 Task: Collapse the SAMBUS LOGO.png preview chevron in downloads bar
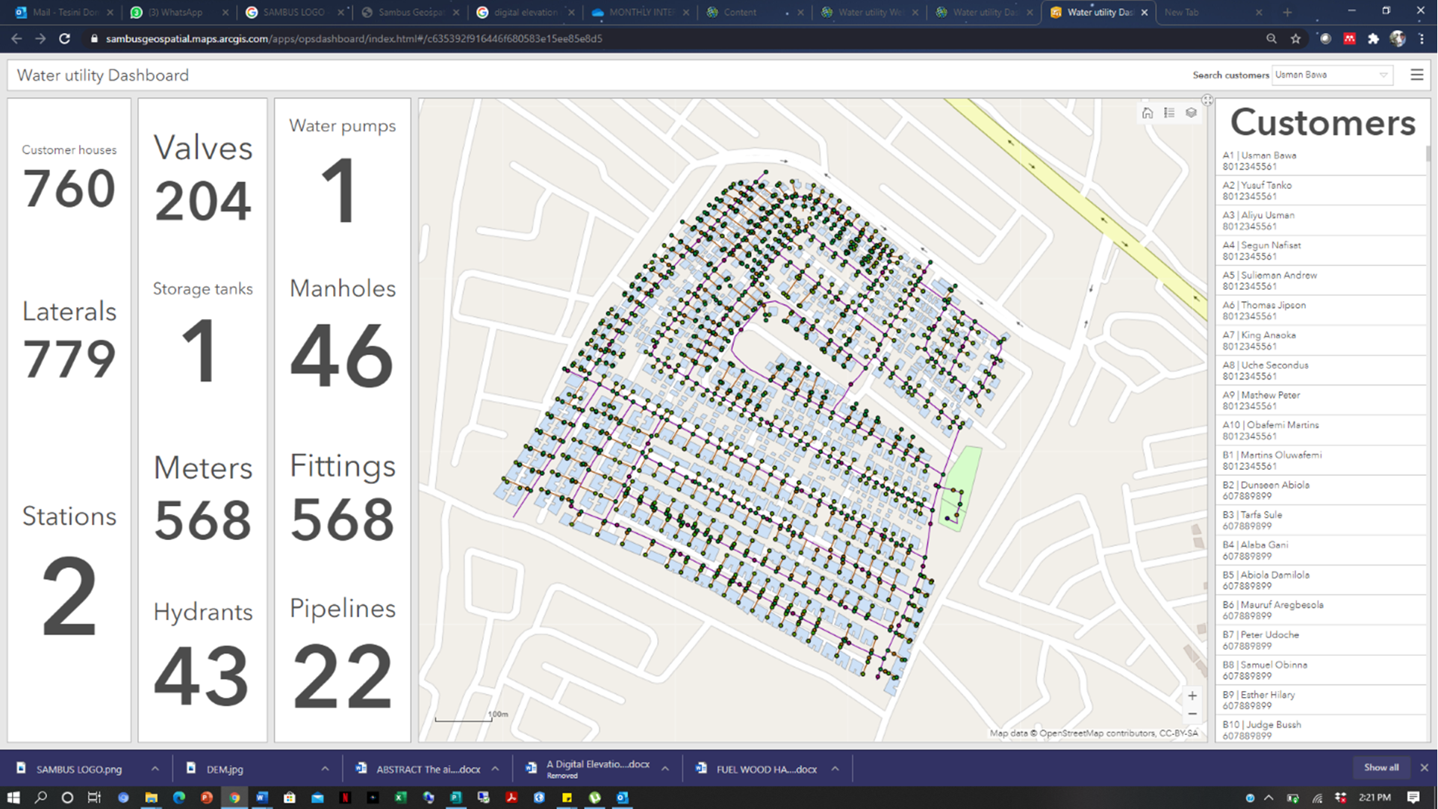(155, 768)
